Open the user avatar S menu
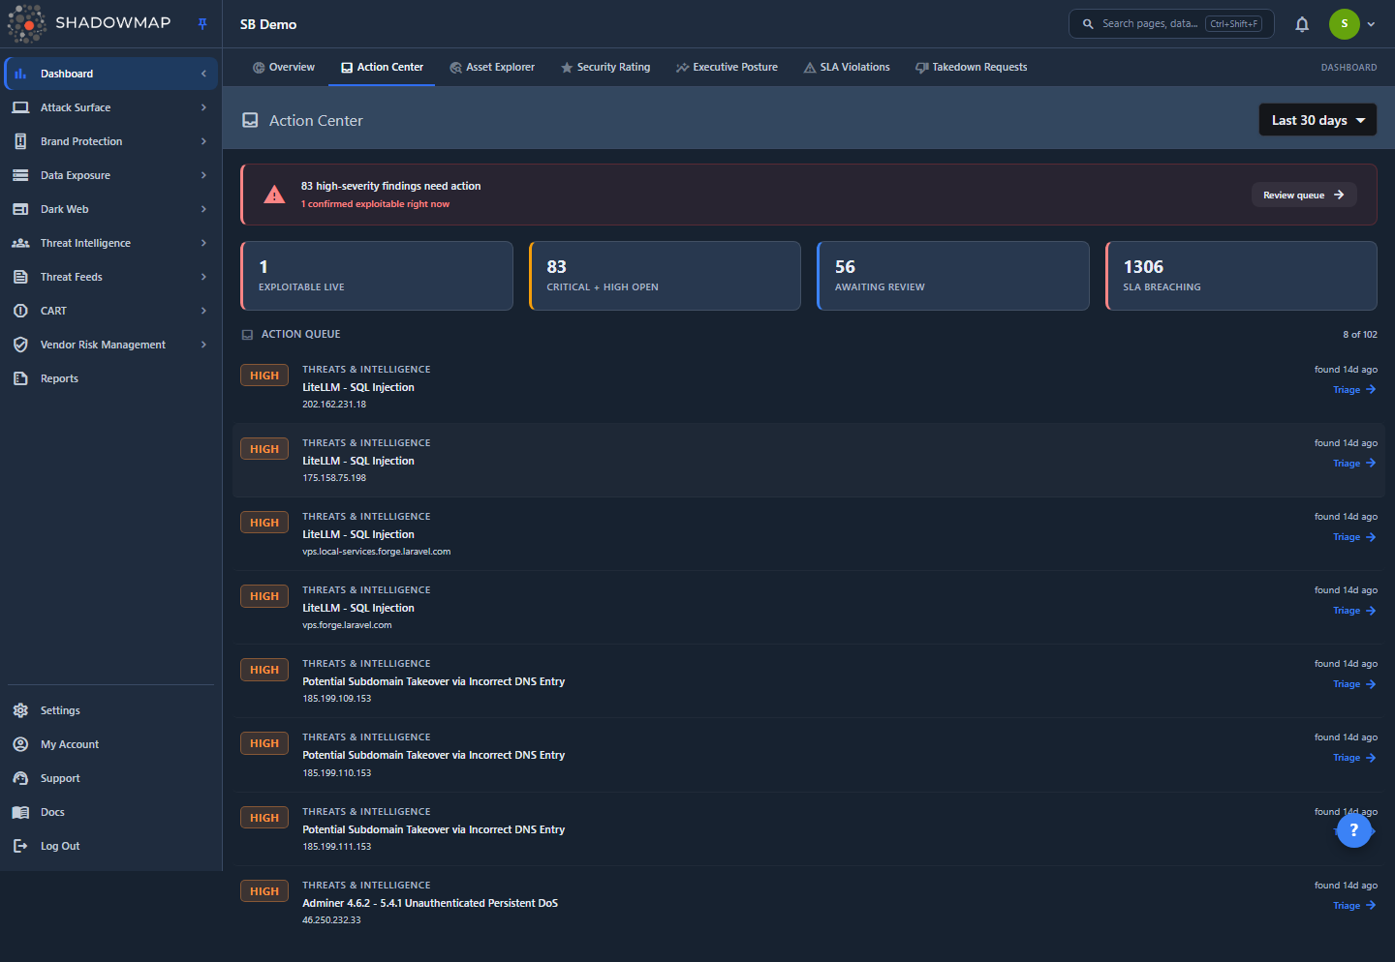 pos(1344,24)
